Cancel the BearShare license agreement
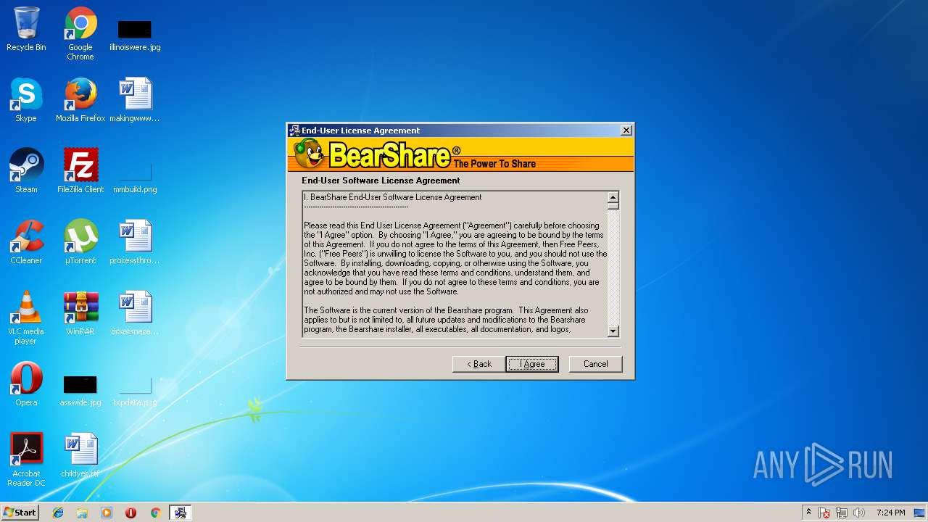This screenshot has width=928, height=522. pos(595,364)
